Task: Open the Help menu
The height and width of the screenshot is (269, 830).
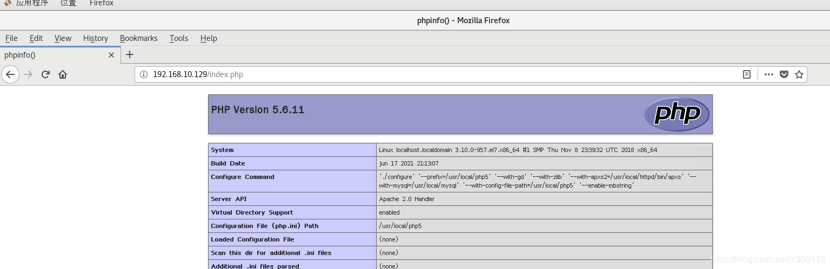Action: [x=209, y=38]
